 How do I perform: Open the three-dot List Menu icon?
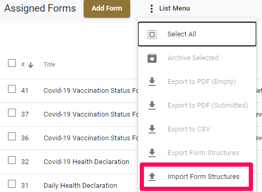151,8
